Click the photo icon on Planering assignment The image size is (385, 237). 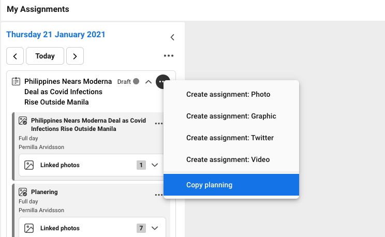pos(23,192)
